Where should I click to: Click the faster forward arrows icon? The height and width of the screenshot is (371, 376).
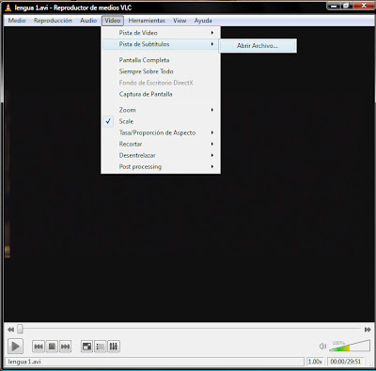[x=368, y=330]
